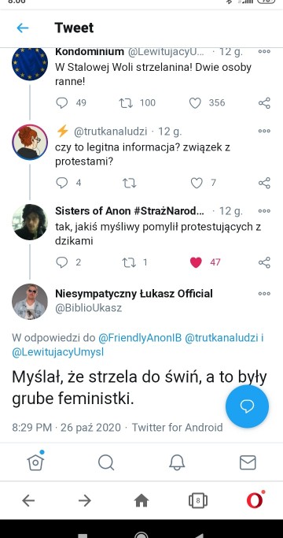
Task: Open more options on Niesympatyczny Łukasz tweet
Action: point(264,294)
